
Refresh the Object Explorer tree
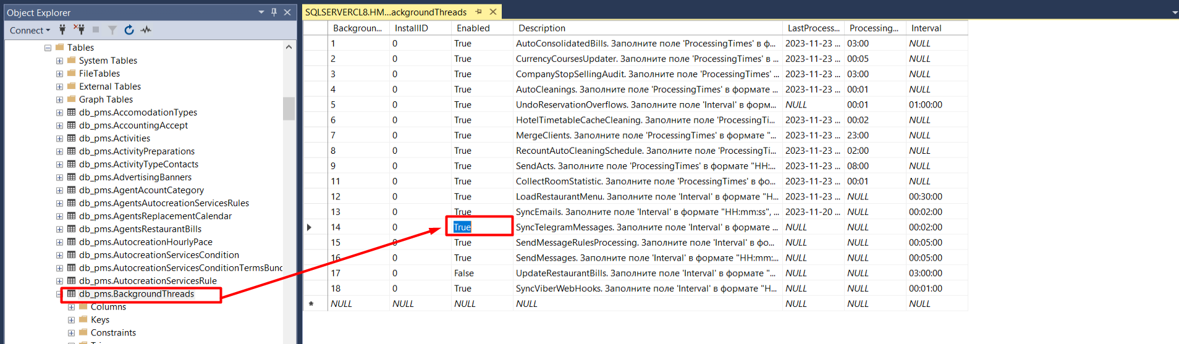pos(129,30)
